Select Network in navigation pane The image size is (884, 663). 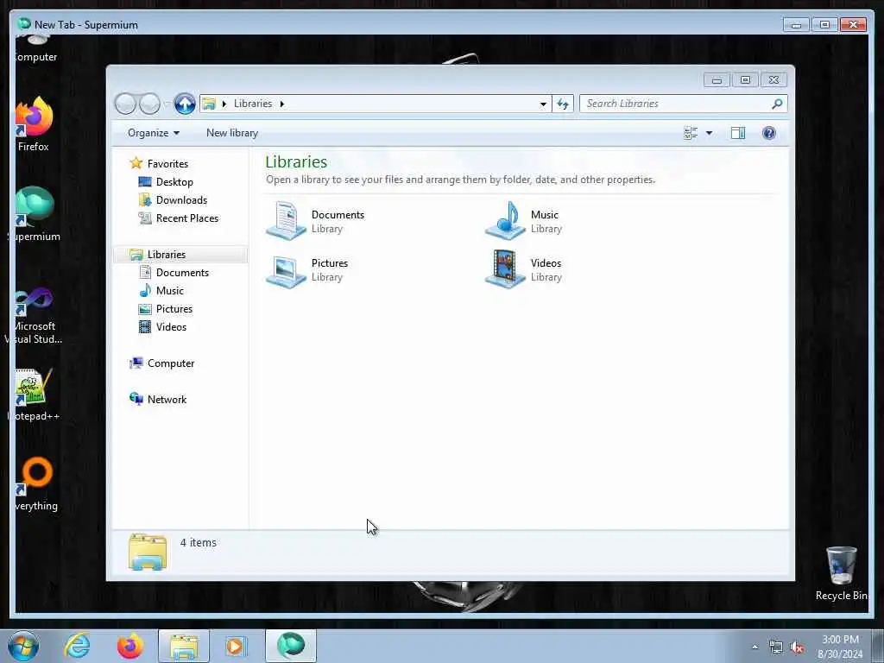pos(167,399)
